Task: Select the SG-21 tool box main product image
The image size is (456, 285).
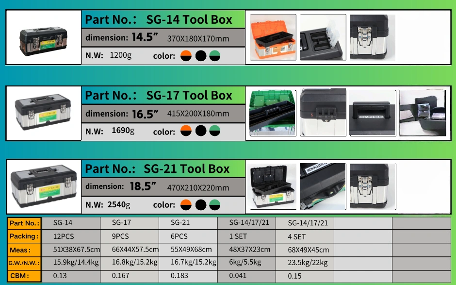Action: pyautogui.click(x=44, y=186)
